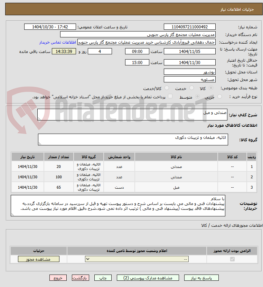Click quantity cell 100 in row 2
This screenshot has height=287, width=263.
pos(58,177)
